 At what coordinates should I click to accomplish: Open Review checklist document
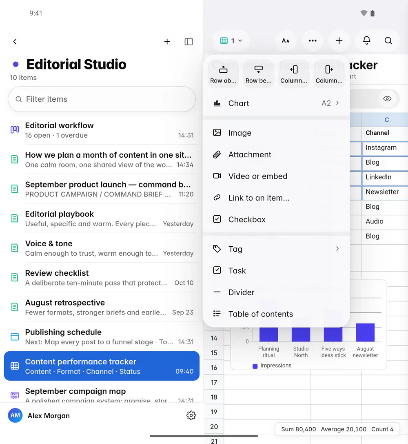click(x=102, y=278)
